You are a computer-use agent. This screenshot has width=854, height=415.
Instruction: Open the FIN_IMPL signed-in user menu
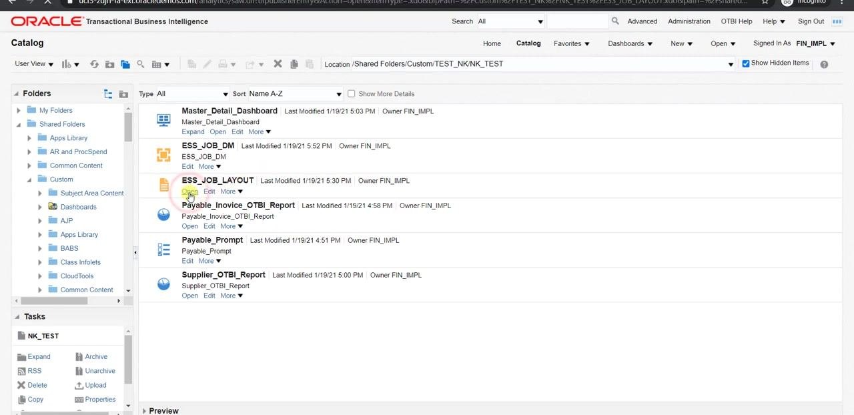coord(815,43)
